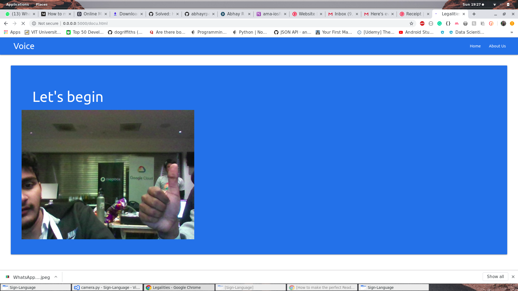Click the curly braces extension icon
The width and height of the screenshot is (518, 291).
click(448, 23)
